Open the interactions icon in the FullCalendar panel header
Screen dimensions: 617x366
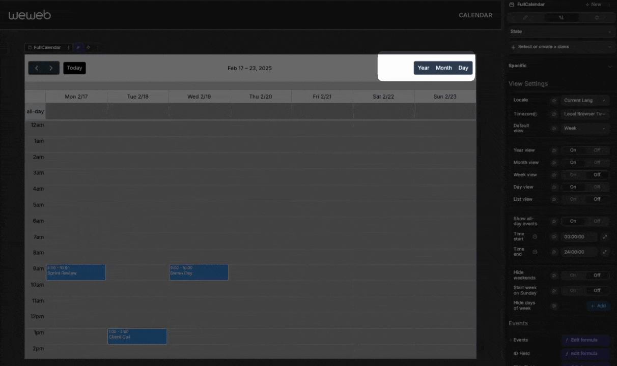(x=596, y=17)
